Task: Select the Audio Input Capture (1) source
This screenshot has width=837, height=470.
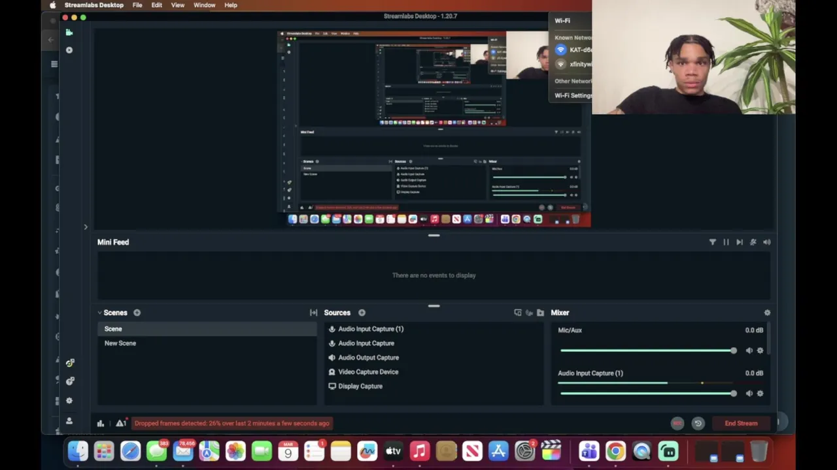Action: 434,329
